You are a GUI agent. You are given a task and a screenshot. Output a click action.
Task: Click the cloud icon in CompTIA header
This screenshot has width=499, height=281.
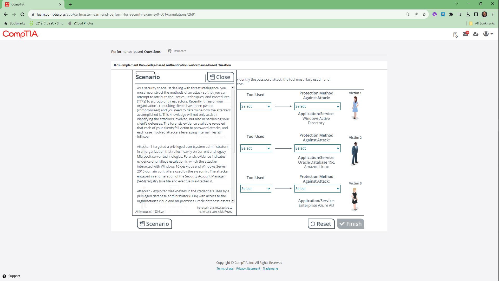coord(476,34)
